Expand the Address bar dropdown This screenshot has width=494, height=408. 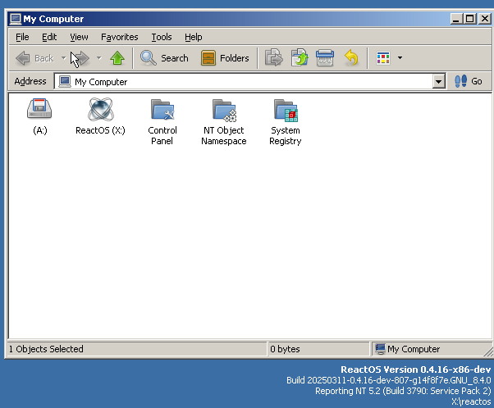coord(438,82)
